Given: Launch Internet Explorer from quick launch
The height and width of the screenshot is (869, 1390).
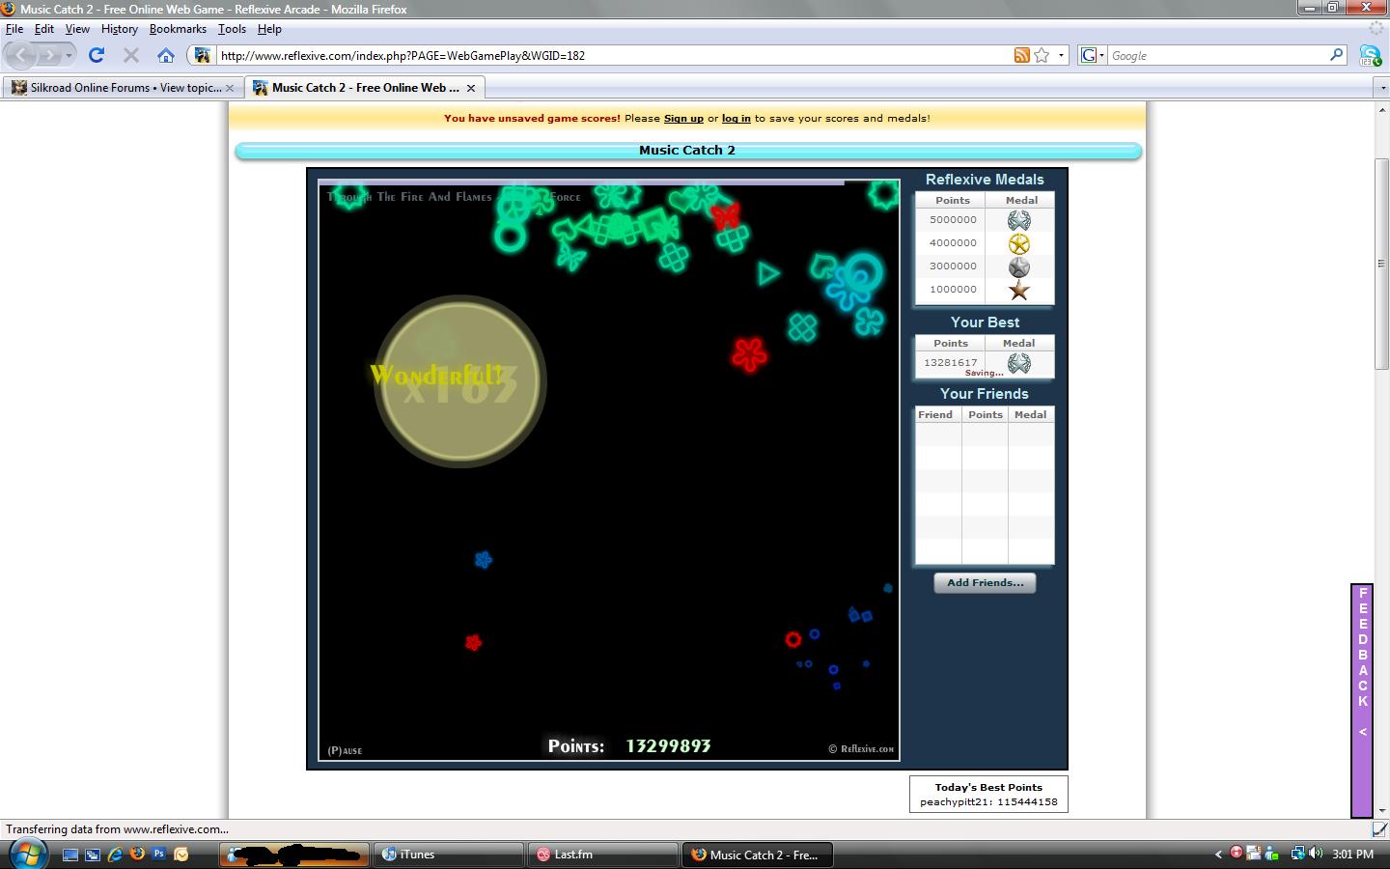Looking at the screenshot, I should [x=115, y=855].
